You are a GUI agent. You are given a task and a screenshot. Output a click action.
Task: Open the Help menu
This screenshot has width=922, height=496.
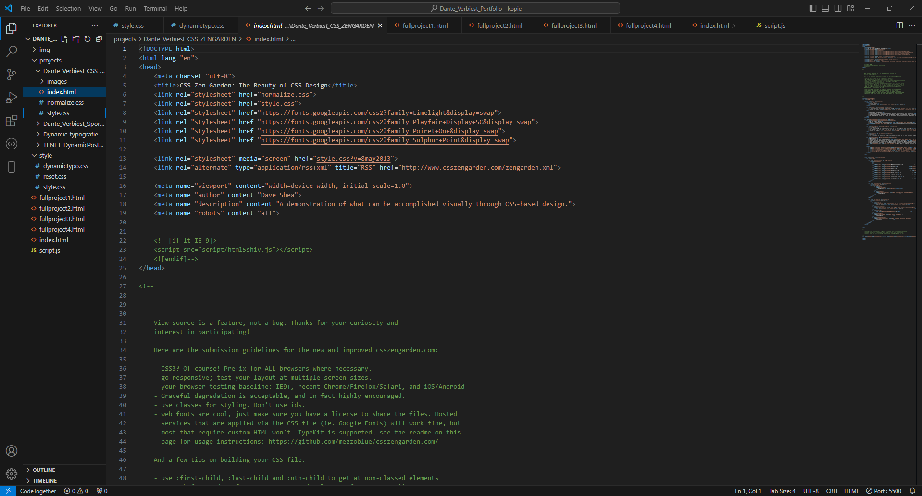[x=181, y=8]
